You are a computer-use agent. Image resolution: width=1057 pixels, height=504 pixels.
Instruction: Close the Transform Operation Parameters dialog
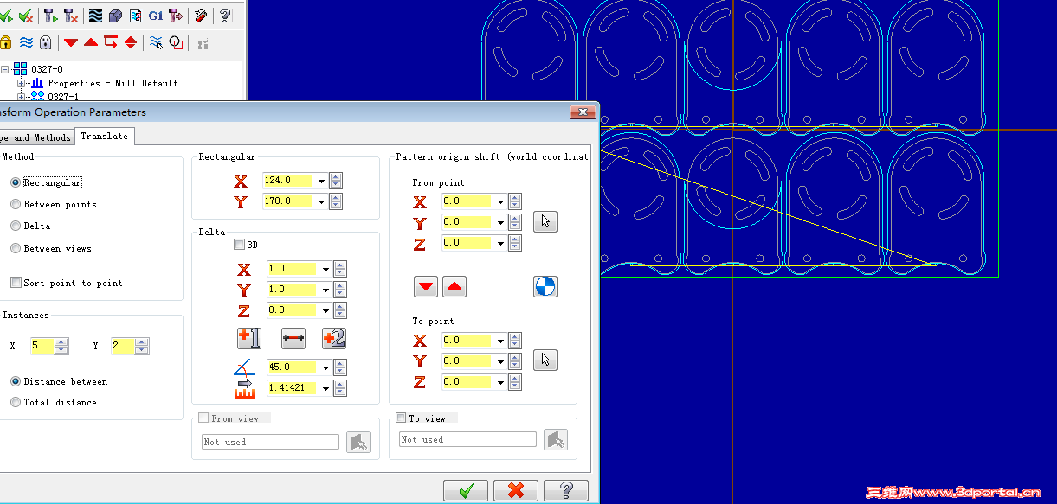click(x=583, y=112)
